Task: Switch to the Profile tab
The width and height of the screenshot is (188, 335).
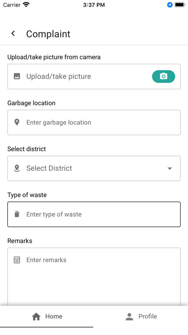Action: click(x=141, y=316)
